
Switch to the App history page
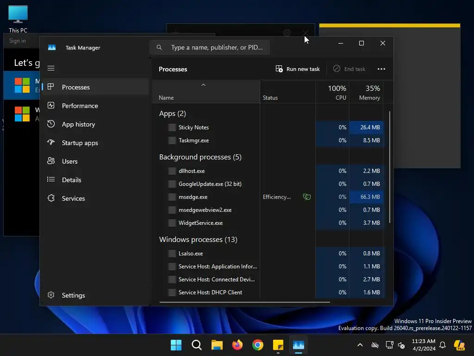click(95, 124)
